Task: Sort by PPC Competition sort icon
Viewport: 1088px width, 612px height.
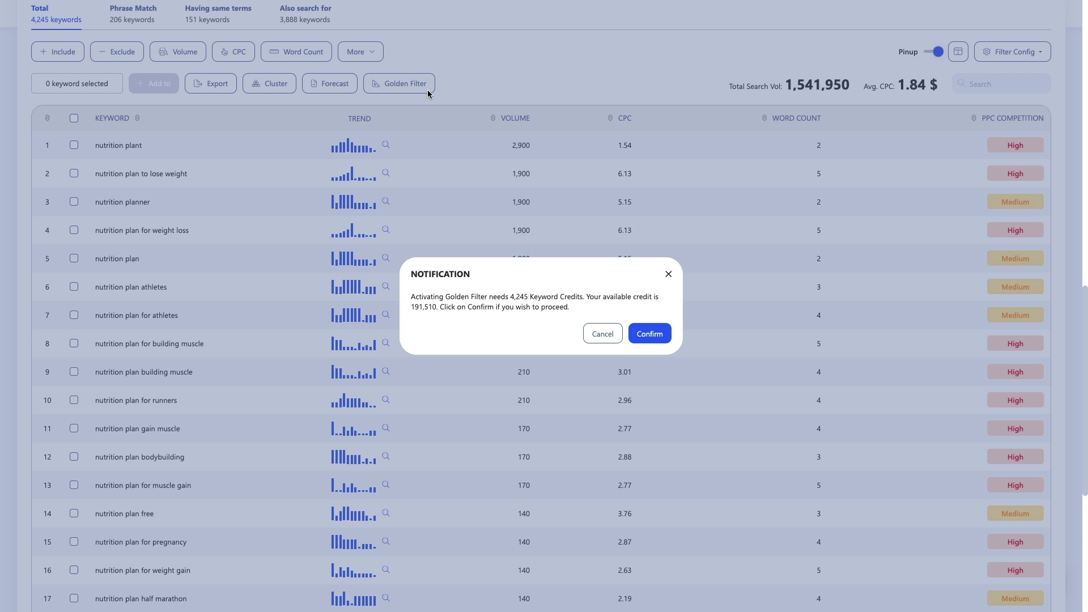Action: click(974, 118)
